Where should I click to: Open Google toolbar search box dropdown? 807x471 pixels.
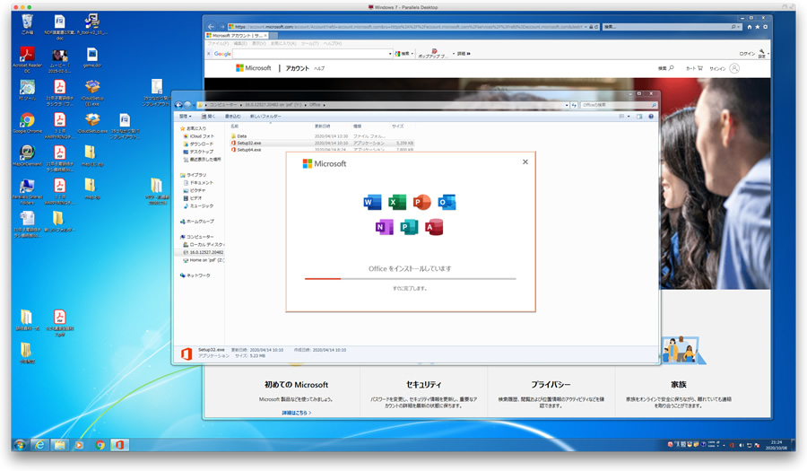click(390, 54)
